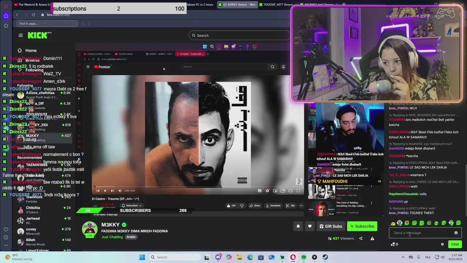Select the 'M3KKY Stream' browser tab
The image size is (467, 263).
[237, 4]
